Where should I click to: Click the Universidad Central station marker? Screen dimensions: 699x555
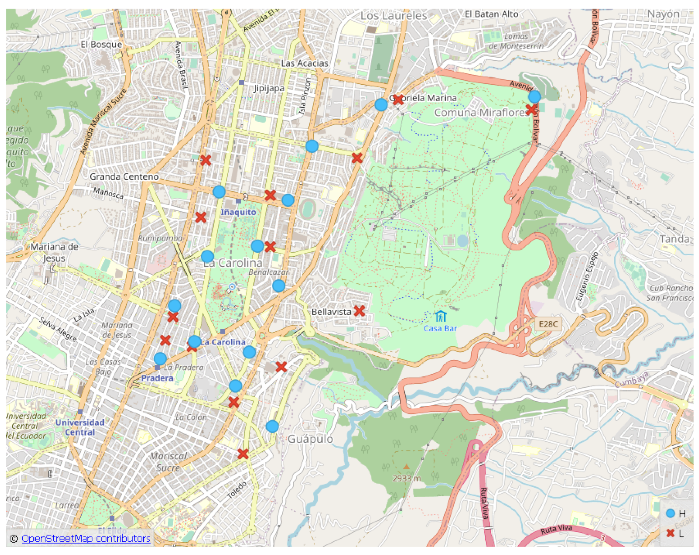[x=80, y=412]
